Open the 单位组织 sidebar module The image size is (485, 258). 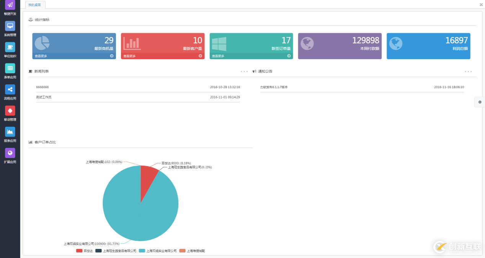(10, 50)
